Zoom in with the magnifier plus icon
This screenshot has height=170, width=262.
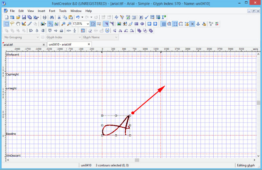pos(63,24)
